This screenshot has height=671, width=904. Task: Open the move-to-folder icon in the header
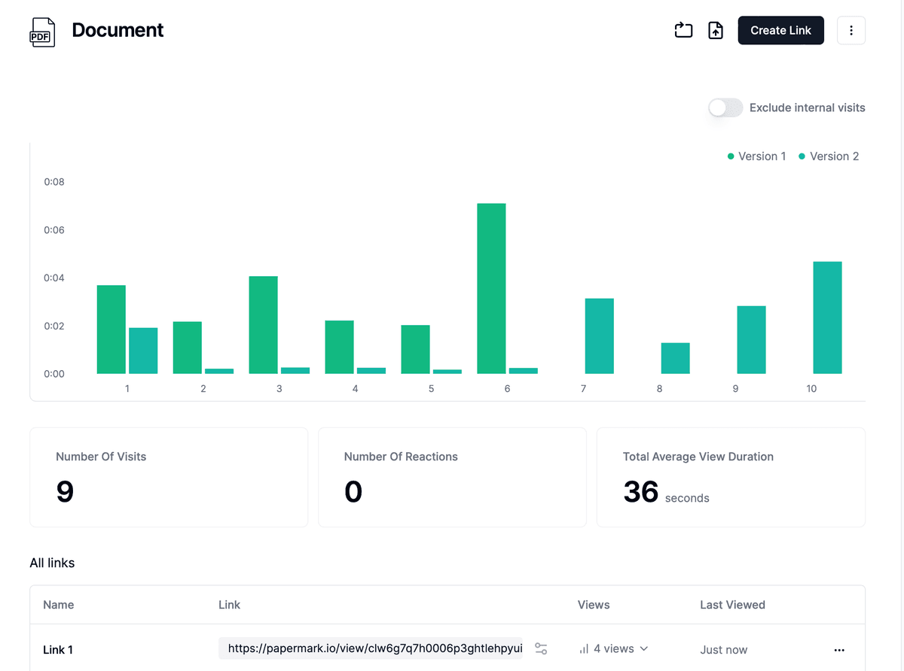pos(683,30)
